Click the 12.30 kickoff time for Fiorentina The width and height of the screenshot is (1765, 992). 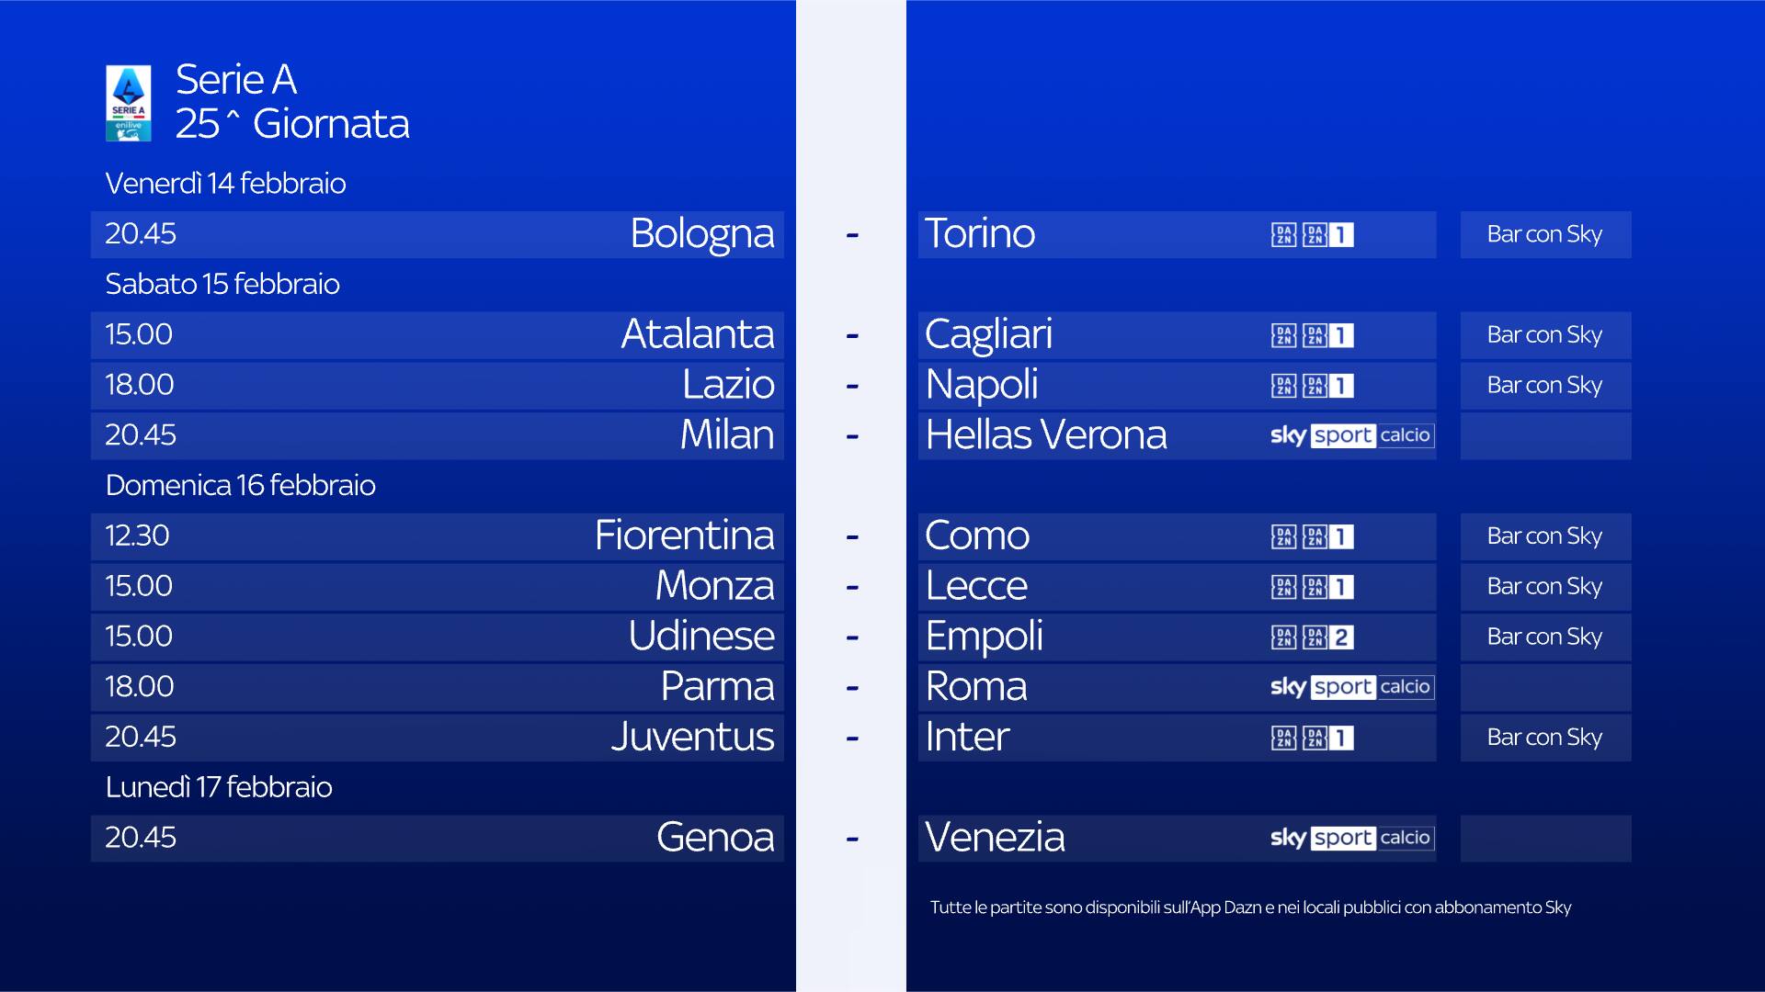click(x=137, y=535)
